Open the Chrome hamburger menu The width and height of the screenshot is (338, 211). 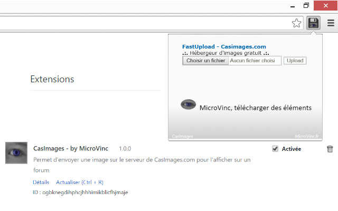[331, 23]
